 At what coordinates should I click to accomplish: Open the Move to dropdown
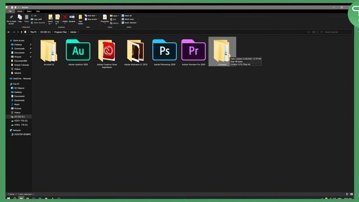click(50, 20)
